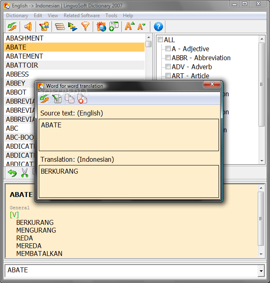Image resolution: width=270 pixels, height=283 pixels.
Task: Click REDA in the translation pane
Action: click(x=25, y=238)
